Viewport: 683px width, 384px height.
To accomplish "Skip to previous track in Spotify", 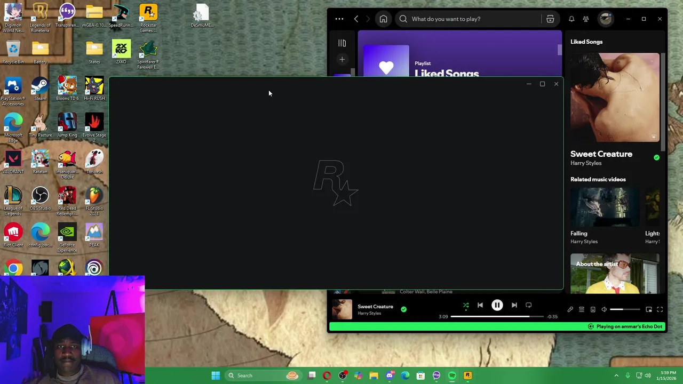I will point(480,305).
